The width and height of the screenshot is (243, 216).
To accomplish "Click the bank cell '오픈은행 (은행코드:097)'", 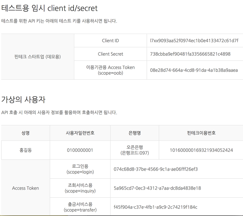I will pyautogui.click(x=134, y=150).
